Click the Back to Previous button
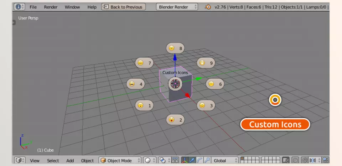342x166 pixels. click(124, 7)
